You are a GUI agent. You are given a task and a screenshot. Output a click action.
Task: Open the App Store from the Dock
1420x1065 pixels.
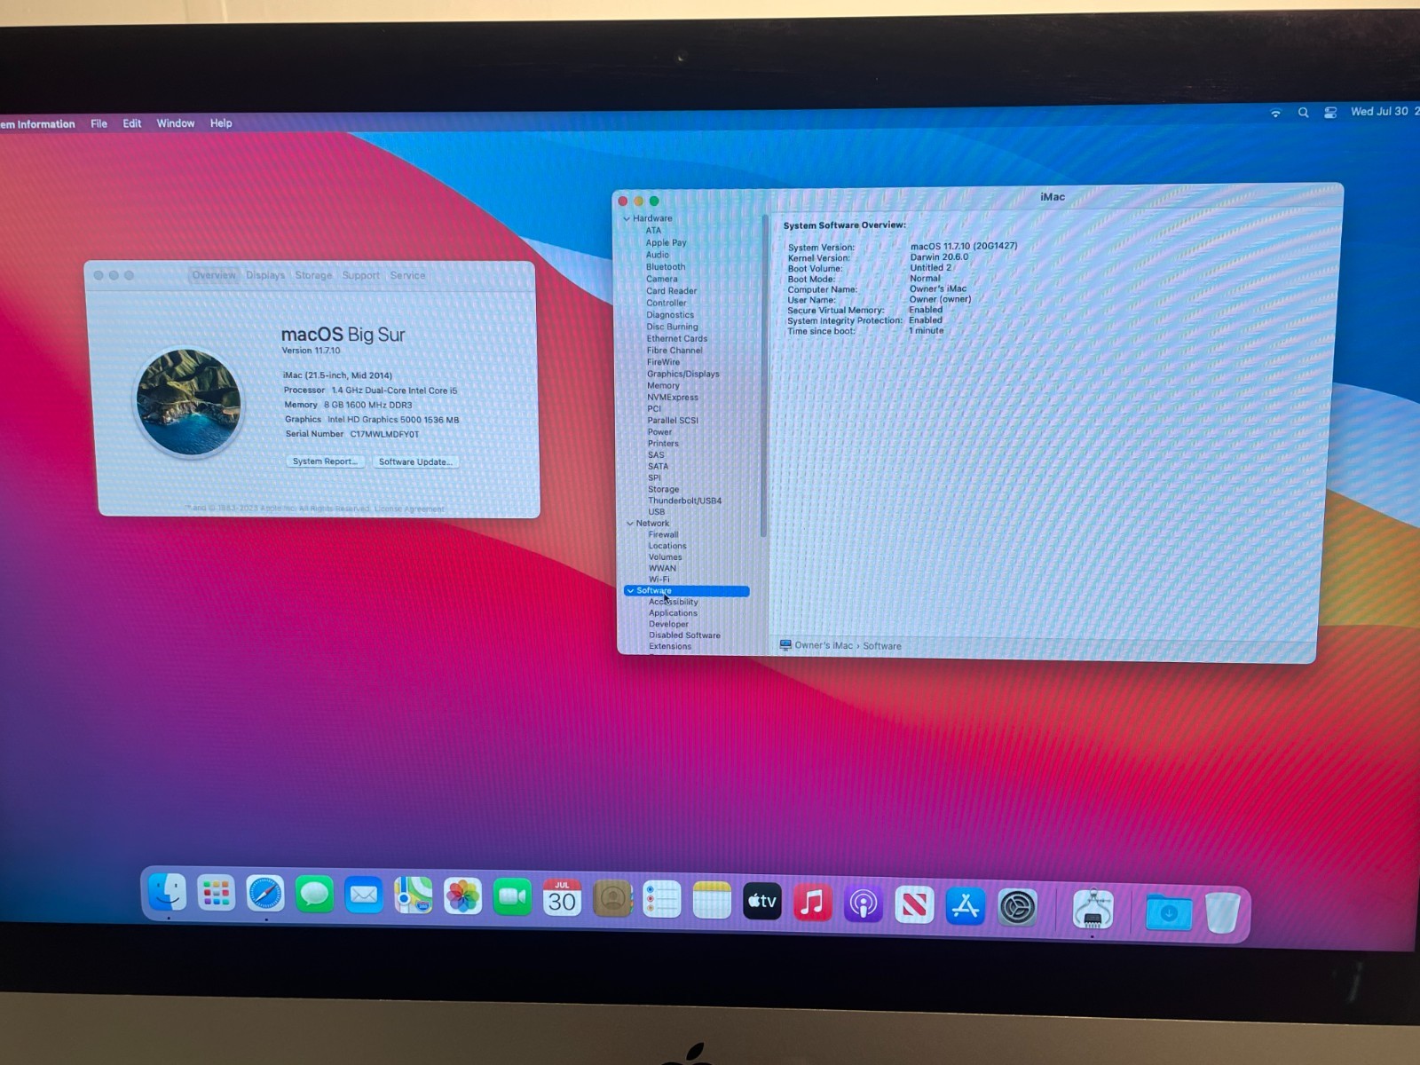click(966, 906)
